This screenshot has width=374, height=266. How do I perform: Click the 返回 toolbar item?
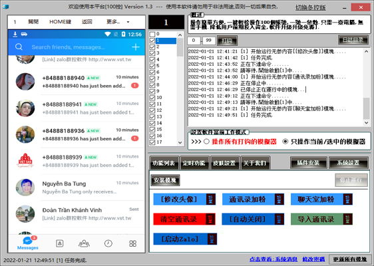[x=87, y=22]
